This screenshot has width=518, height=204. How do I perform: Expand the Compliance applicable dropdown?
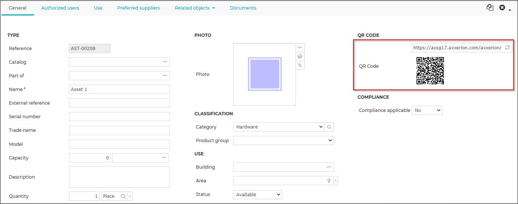(427, 110)
